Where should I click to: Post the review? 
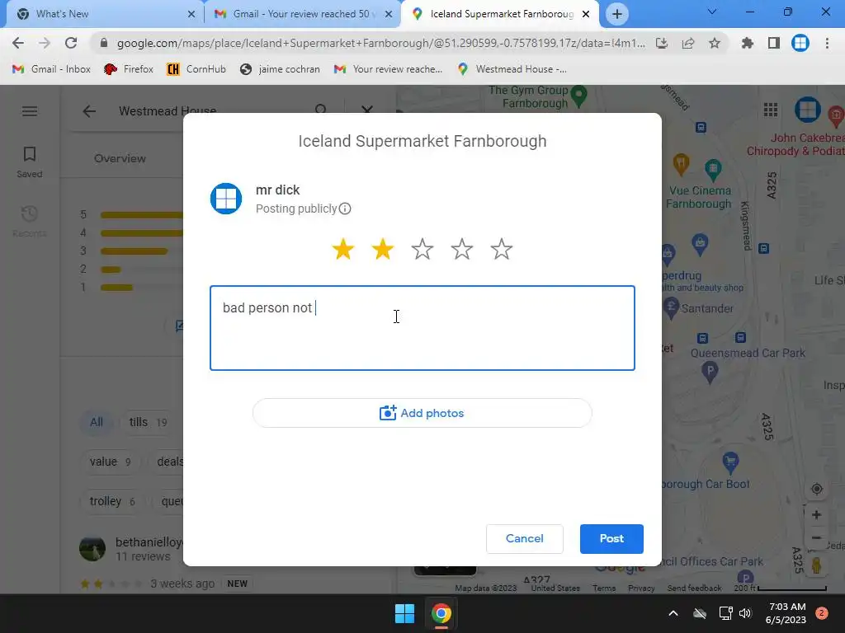pyautogui.click(x=611, y=538)
